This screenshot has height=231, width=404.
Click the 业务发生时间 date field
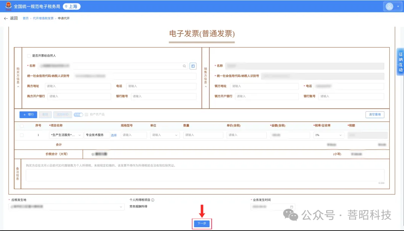273,207
